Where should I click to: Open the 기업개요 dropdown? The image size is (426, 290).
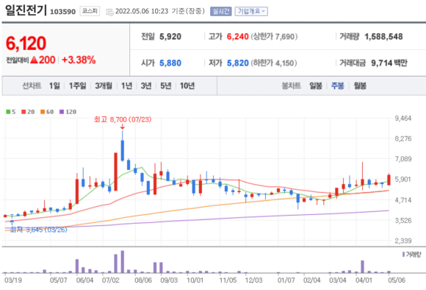pos(251,12)
